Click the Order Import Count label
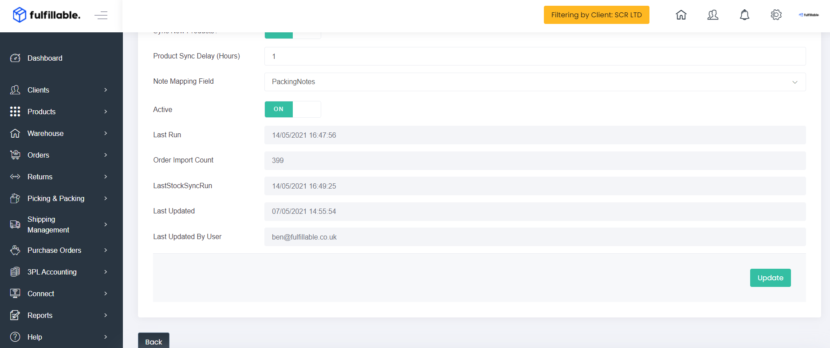Viewport: 830px width, 348px height. point(183,160)
